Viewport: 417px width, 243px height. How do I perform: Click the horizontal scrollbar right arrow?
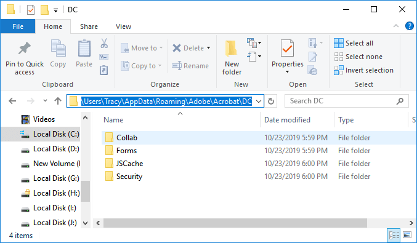tap(411, 223)
